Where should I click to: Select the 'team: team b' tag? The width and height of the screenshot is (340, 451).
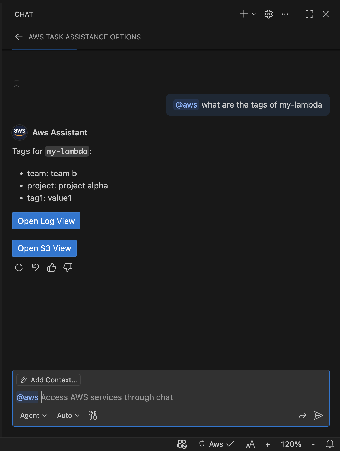(52, 173)
